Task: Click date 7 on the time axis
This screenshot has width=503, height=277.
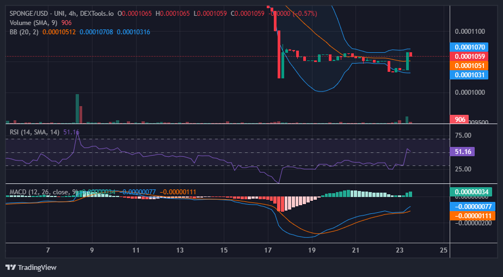Action: [48, 250]
